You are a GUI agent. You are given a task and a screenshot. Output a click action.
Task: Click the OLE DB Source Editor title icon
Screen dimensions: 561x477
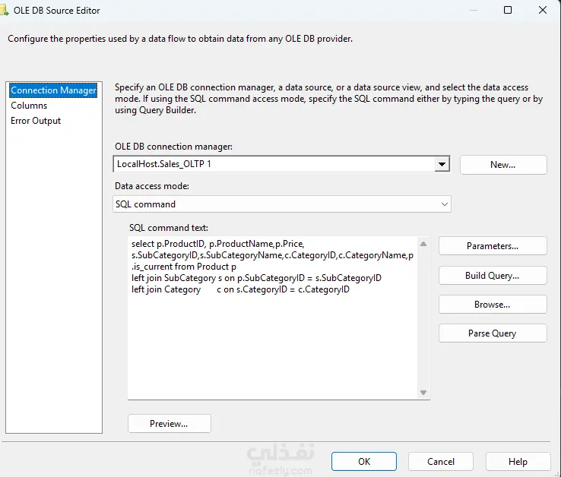point(4,11)
